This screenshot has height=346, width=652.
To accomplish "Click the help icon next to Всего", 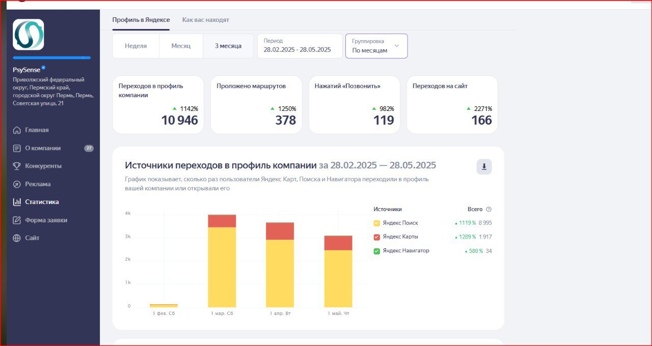I will (x=489, y=209).
